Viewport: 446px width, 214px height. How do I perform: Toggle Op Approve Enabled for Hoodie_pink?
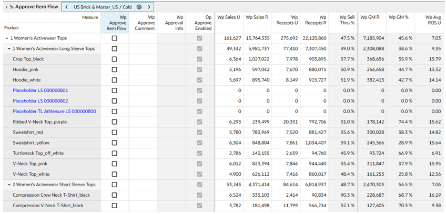pos(200,69)
